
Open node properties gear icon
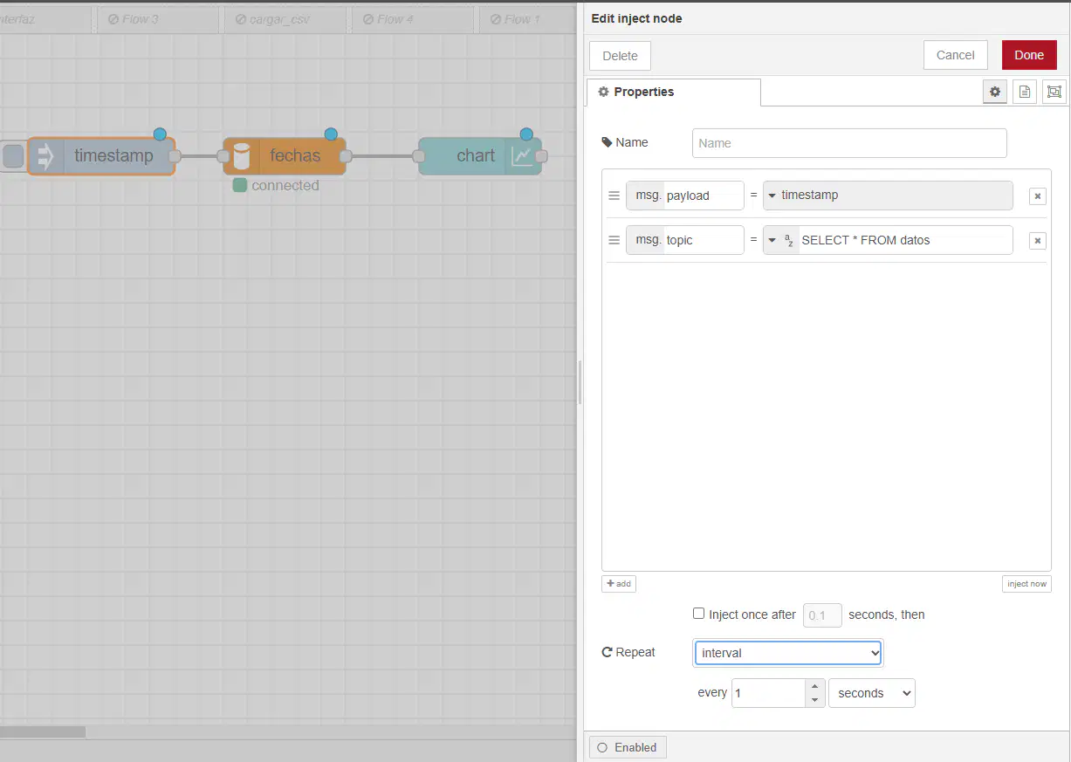tap(995, 92)
